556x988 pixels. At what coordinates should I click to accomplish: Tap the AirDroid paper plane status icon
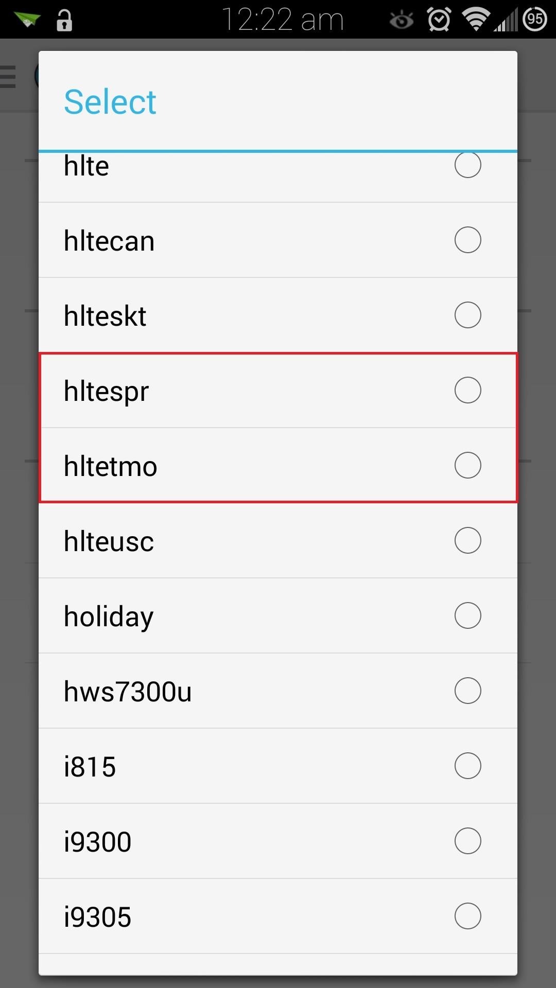(x=27, y=20)
